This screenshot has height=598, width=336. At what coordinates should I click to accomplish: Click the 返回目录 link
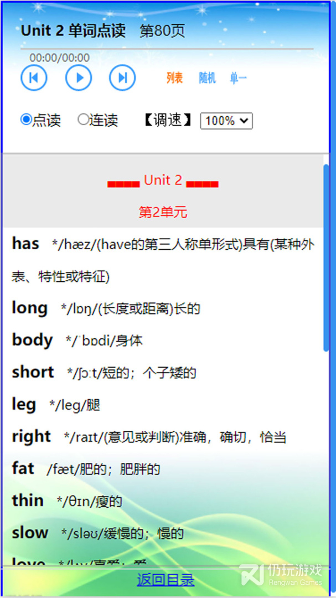[166, 580]
